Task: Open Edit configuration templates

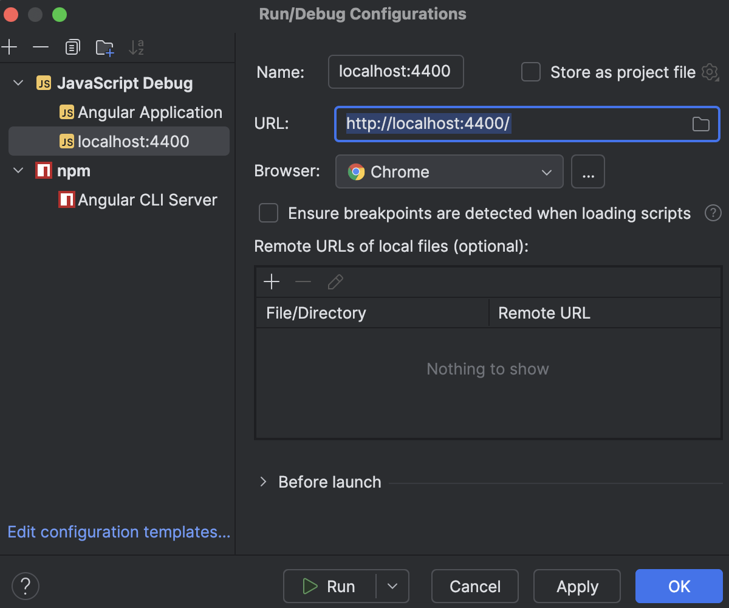Action: 118,532
